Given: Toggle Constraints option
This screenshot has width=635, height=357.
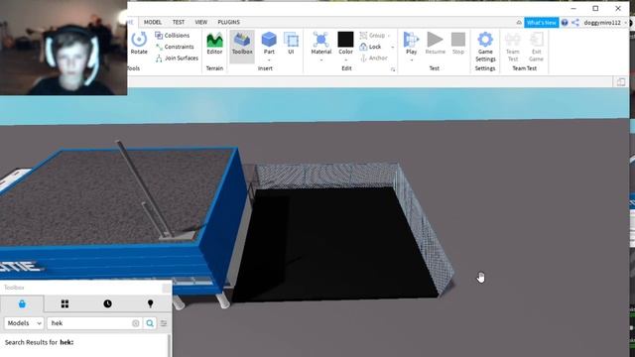Looking at the screenshot, I should click(x=175, y=47).
